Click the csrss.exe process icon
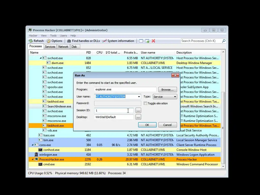Screen dimensions: 260x195 pyautogui.click(x=36, y=145)
